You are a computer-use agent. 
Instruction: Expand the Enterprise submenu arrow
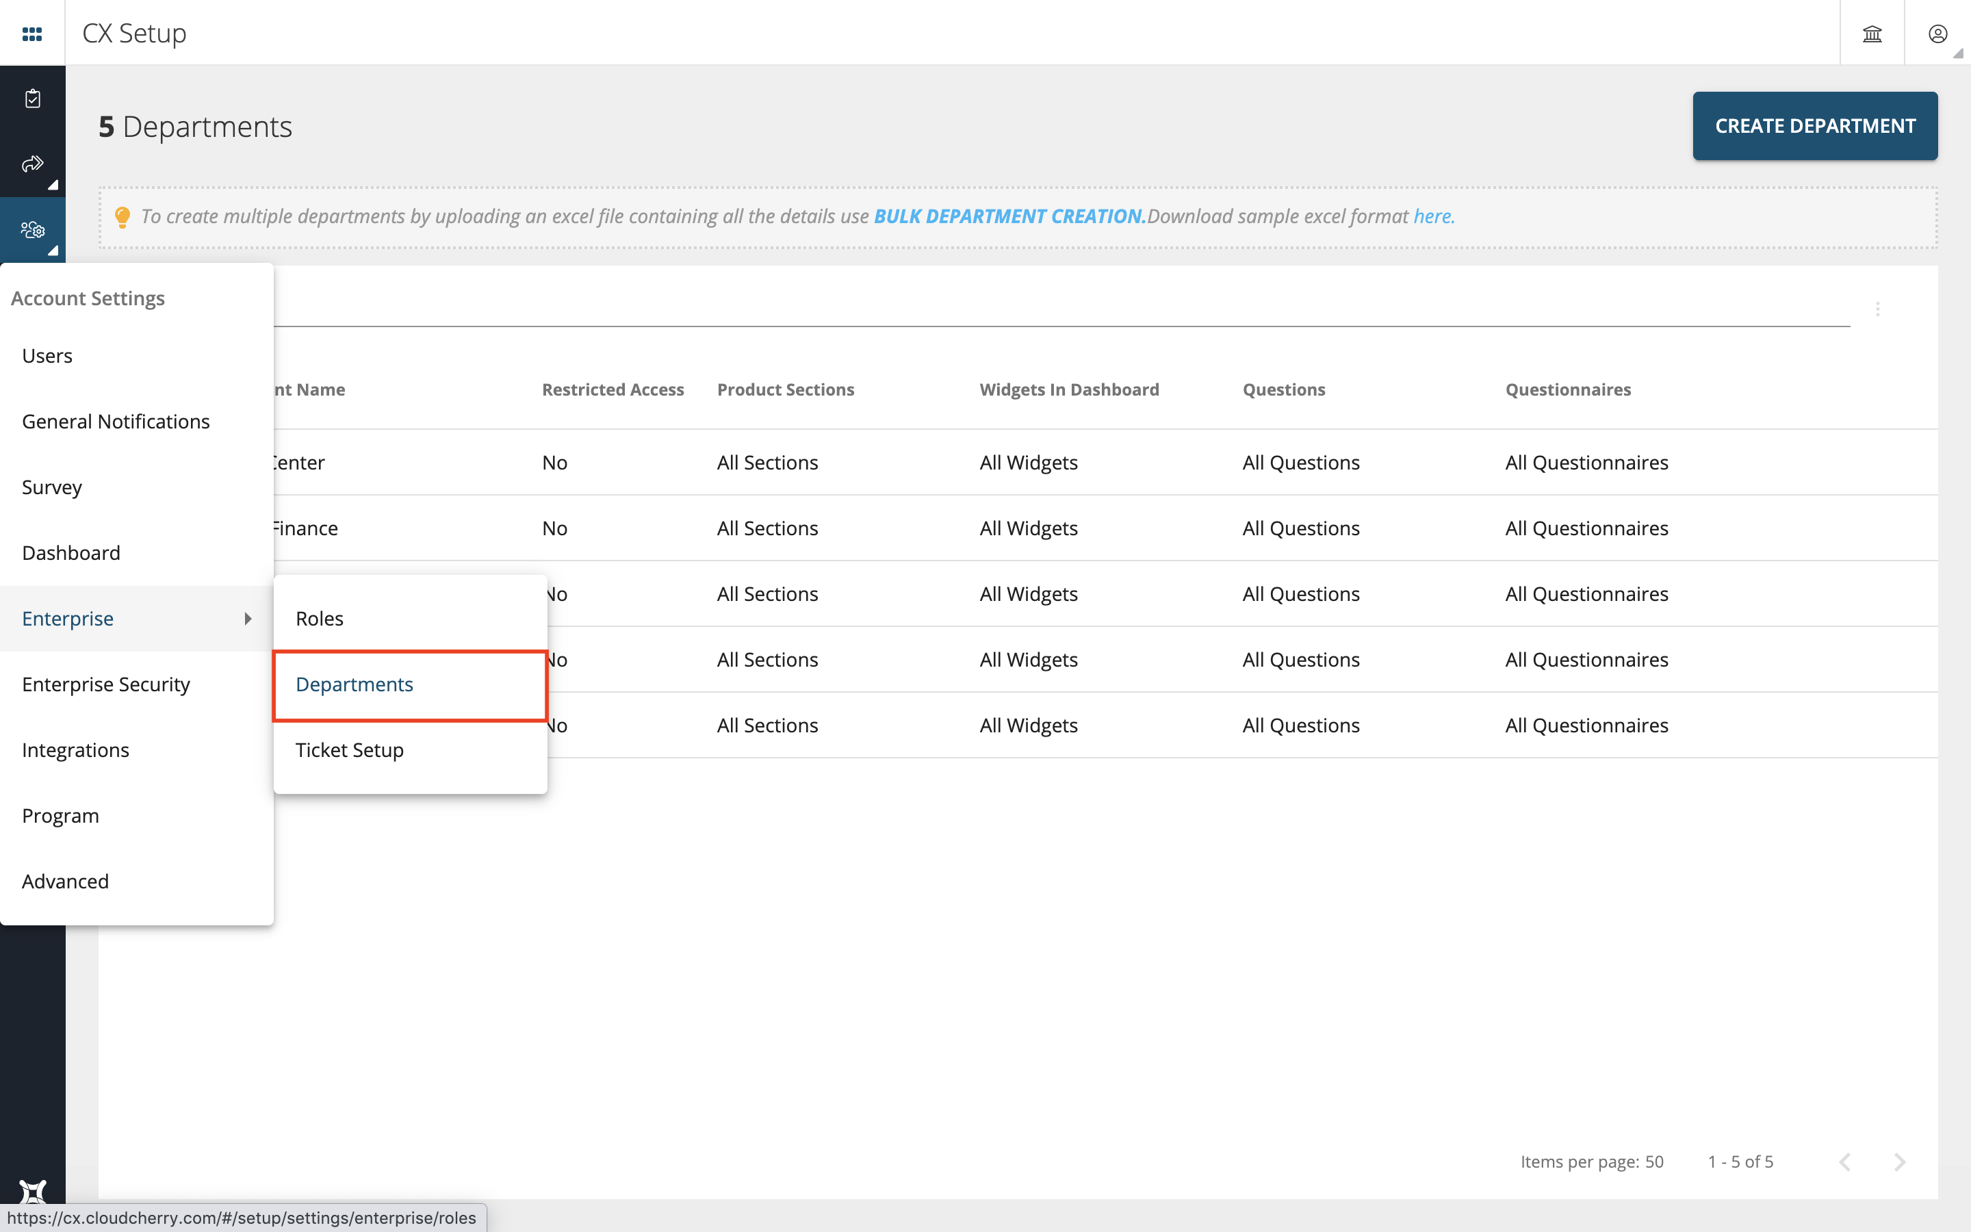(x=248, y=619)
